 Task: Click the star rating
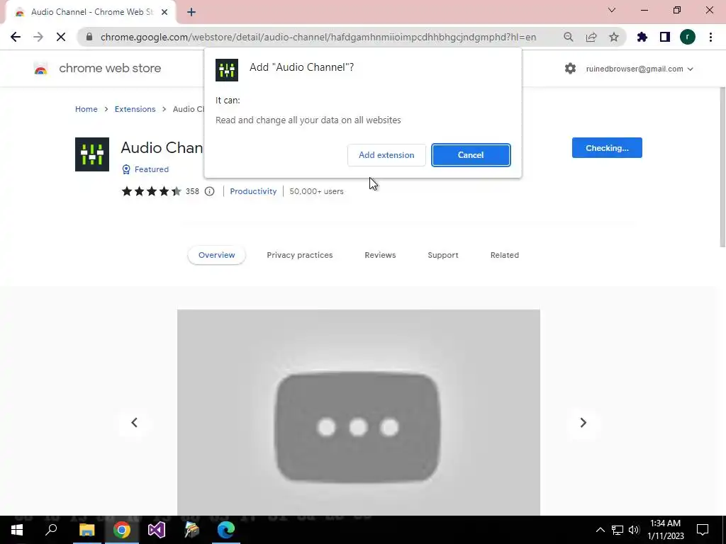[x=151, y=191]
